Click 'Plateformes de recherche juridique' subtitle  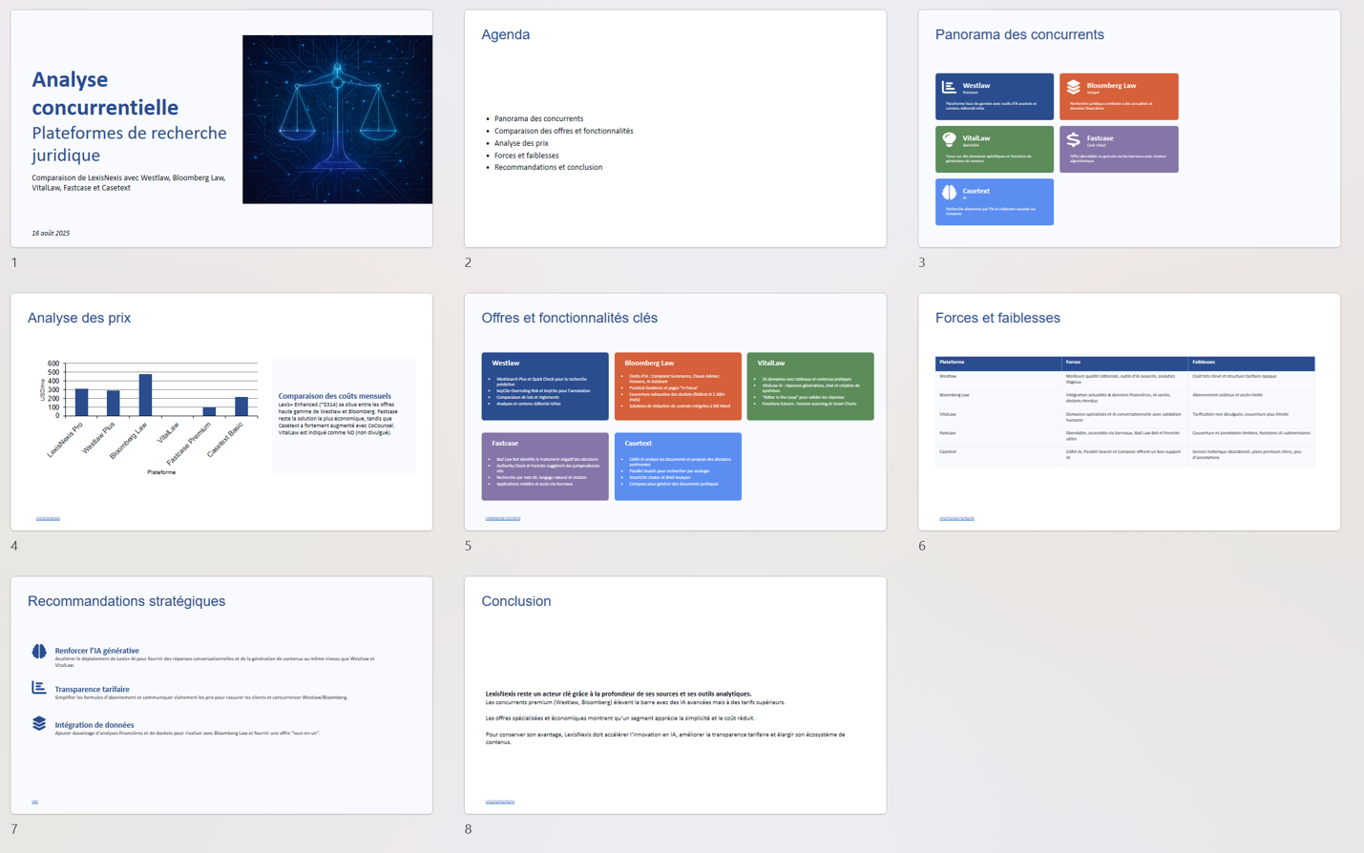click(129, 143)
